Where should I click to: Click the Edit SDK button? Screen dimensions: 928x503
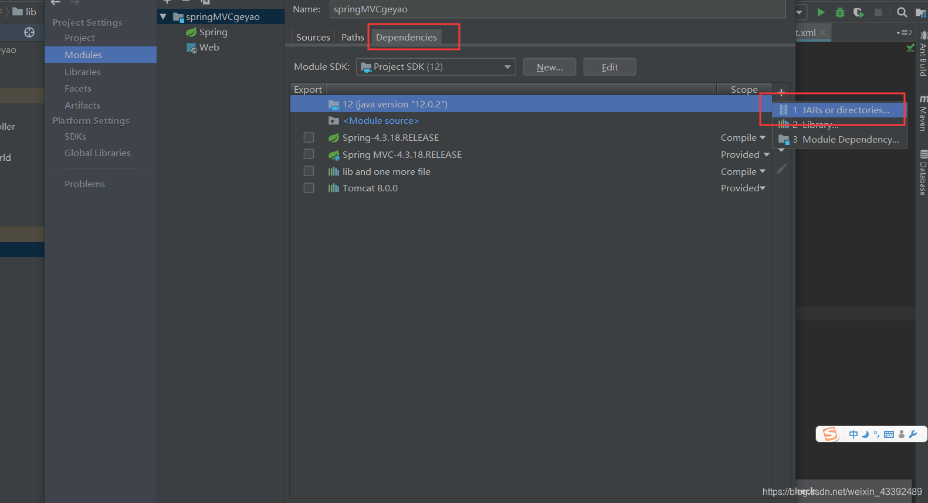tap(609, 67)
